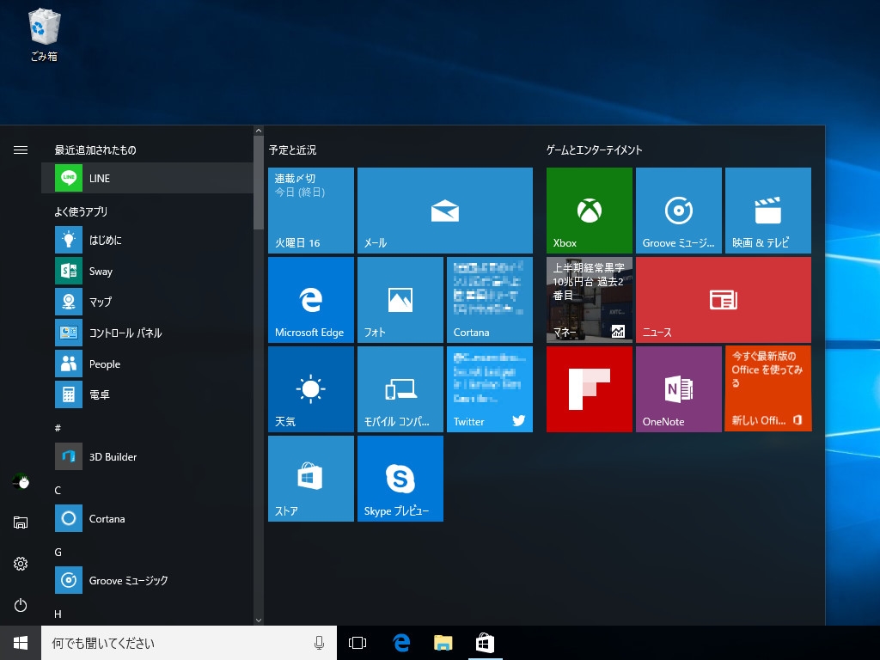Open the Store tile
This screenshot has width=880, height=660.
(310, 479)
